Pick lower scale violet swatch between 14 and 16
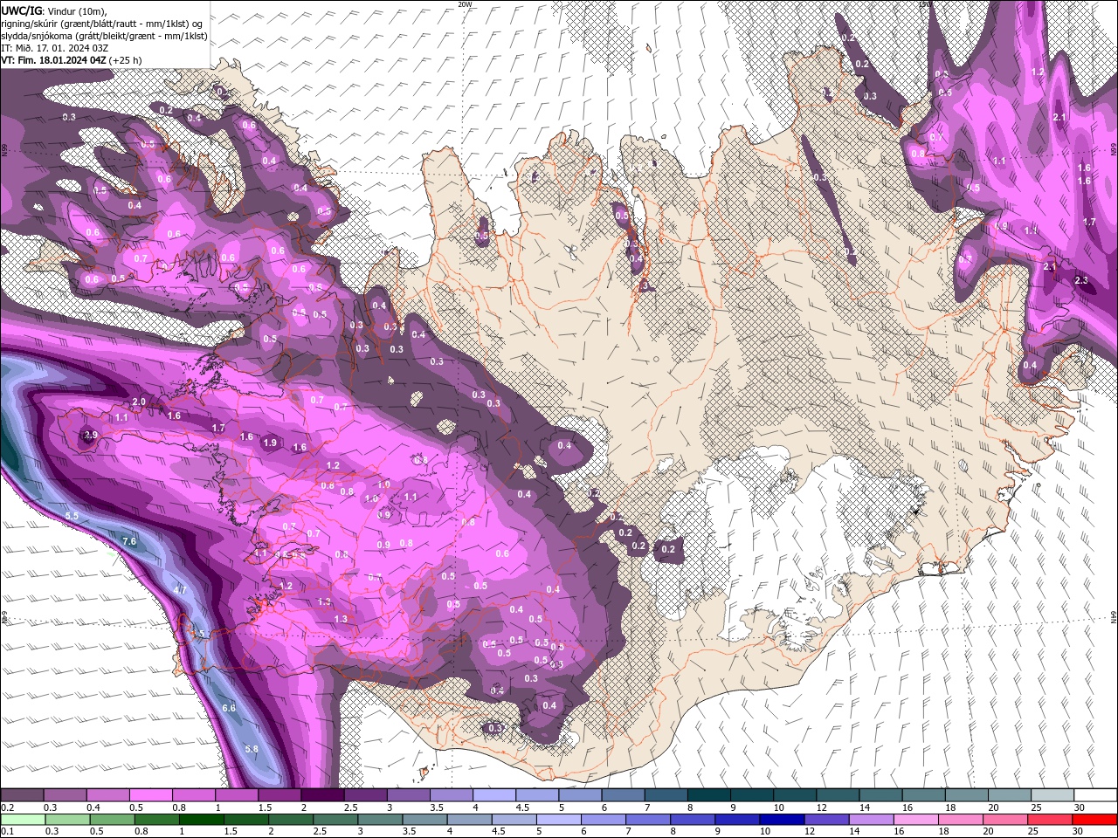This screenshot has height=838, width=1118. pos(870,819)
